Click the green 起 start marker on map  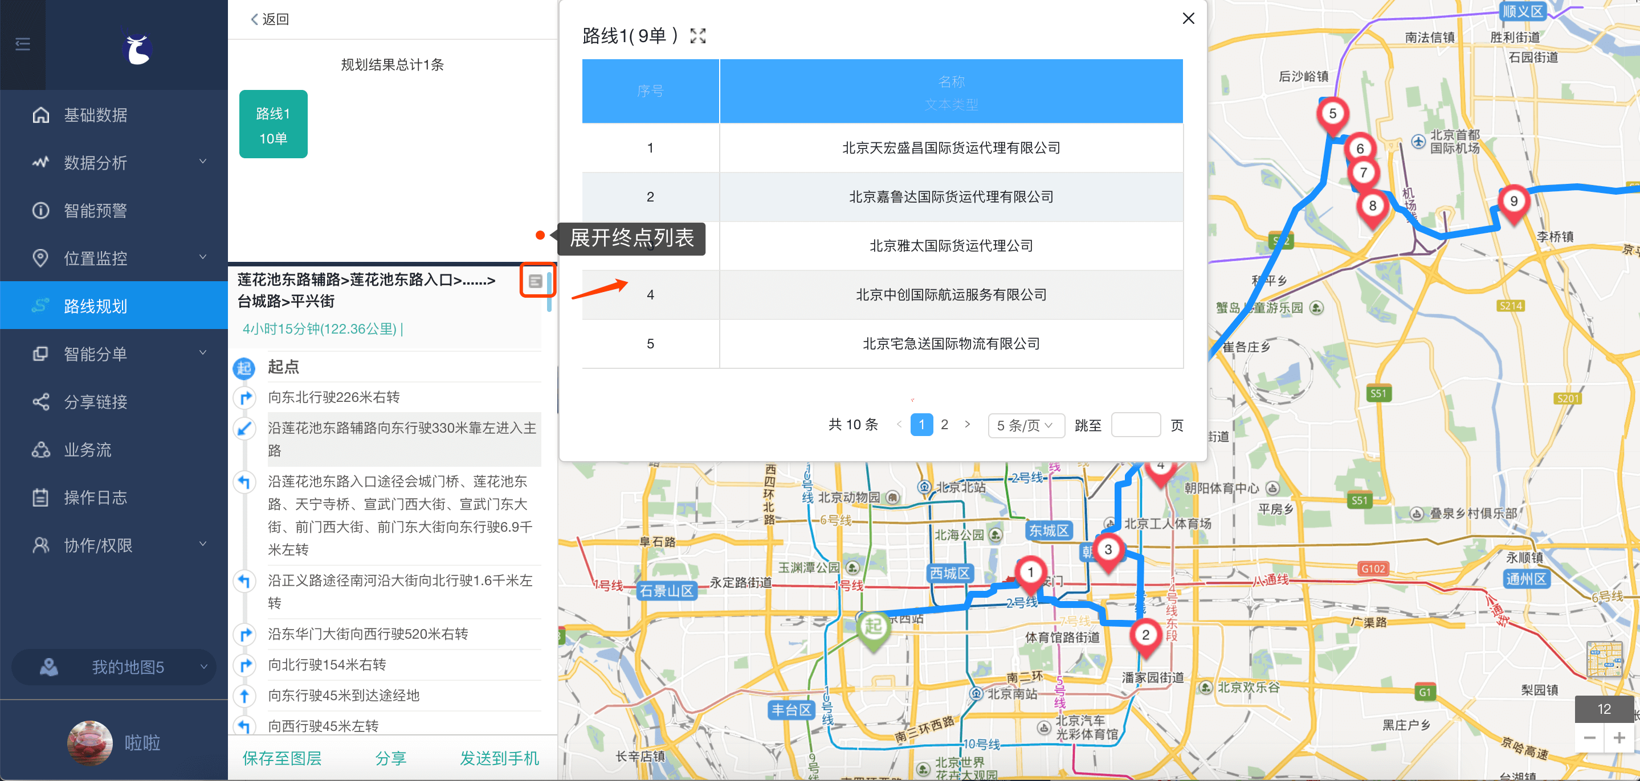(873, 630)
